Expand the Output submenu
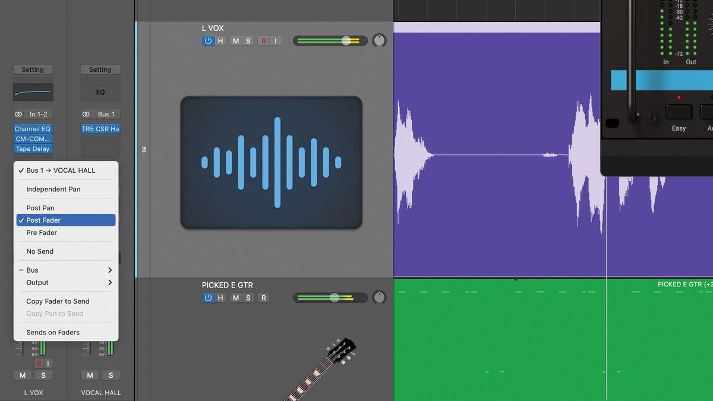 click(65, 283)
